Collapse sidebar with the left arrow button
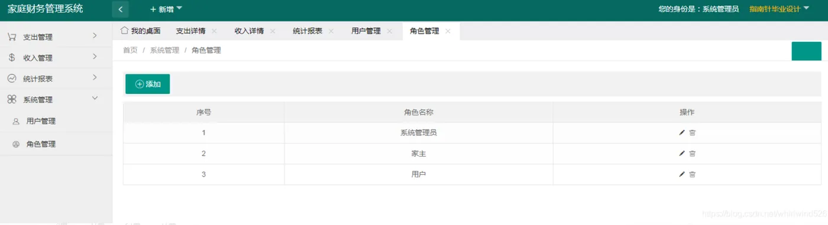 click(120, 9)
